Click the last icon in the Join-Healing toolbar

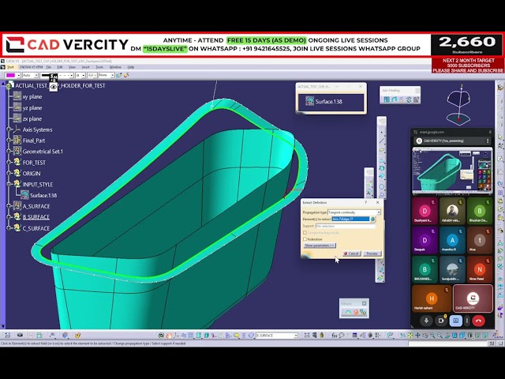tap(416, 99)
